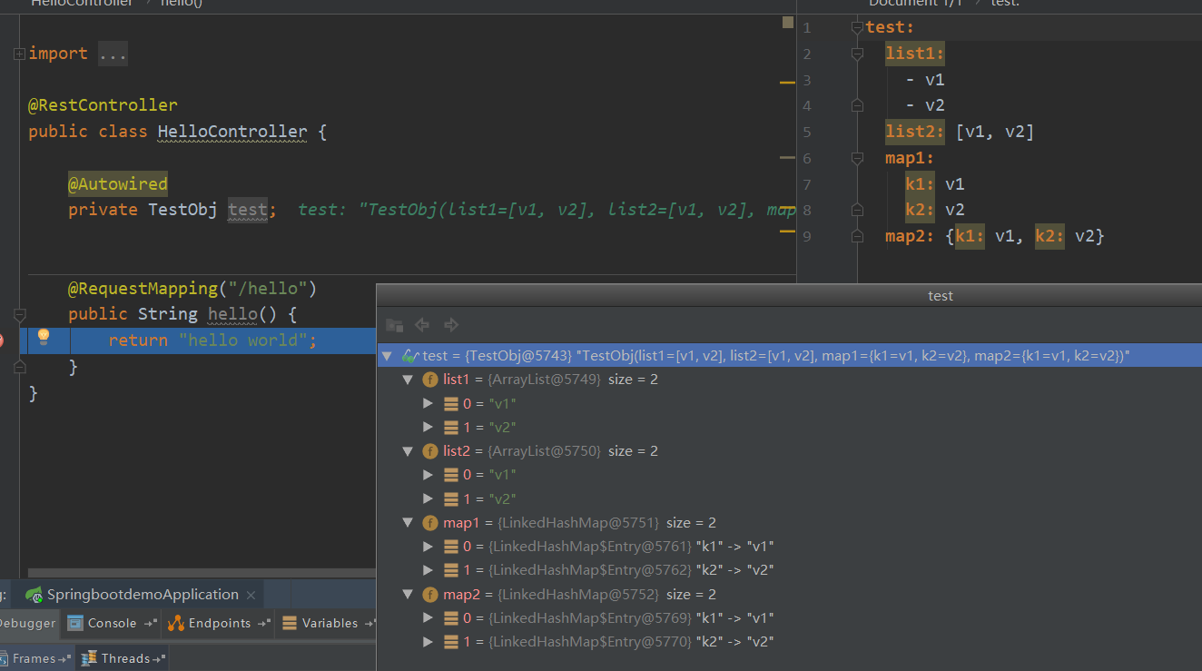The height and width of the screenshot is (671, 1202).
Task: Click the restore-layout arrow beside Frames
Action: pyautogui.click(x=65, y=659)
